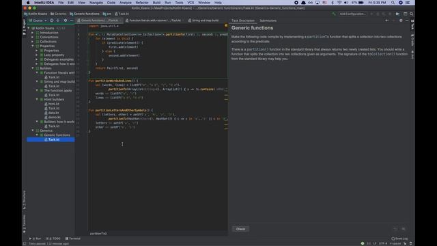Open the Structure tool window stripe
The height and width of the screenshot is (246, 437).
click(25, 200)
